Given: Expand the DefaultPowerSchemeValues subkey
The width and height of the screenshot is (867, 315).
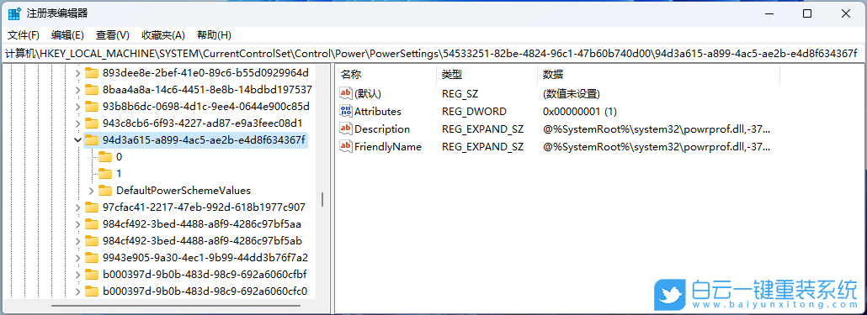Looking at the screenshot, I should tap(91, 191).
